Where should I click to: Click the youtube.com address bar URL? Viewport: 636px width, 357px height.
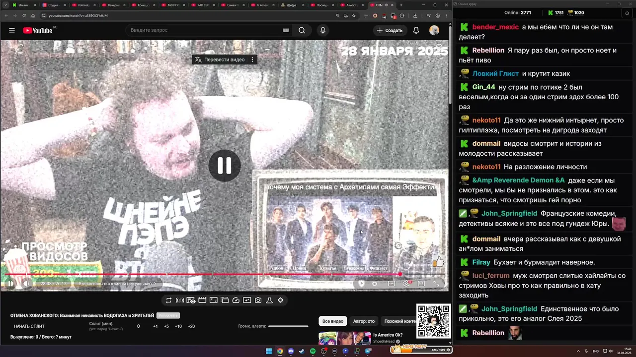tap(78, 15)
